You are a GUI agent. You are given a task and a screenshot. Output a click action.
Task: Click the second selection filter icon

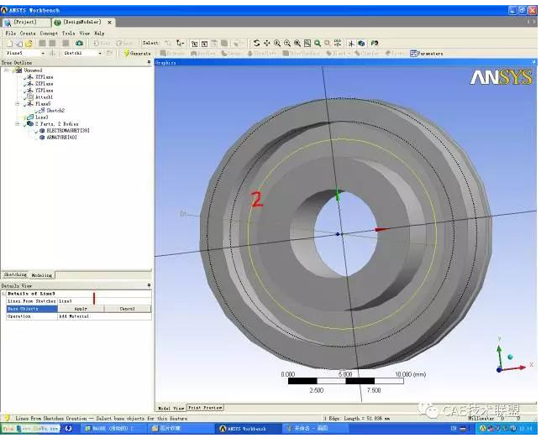coord(204,44)
